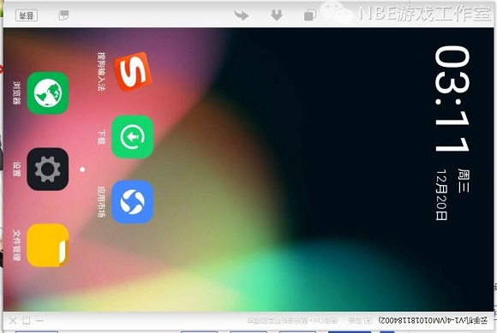This screenshot has height=333, width=497.
Task: Open the gear Settings app
Action: [47, 169]
